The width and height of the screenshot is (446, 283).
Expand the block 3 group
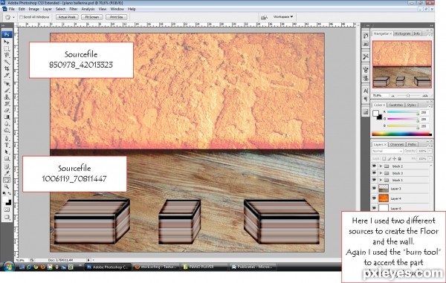[x=381, y=173]
